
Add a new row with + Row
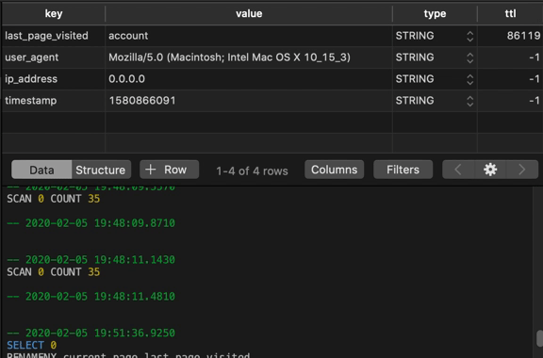(170, 170)
